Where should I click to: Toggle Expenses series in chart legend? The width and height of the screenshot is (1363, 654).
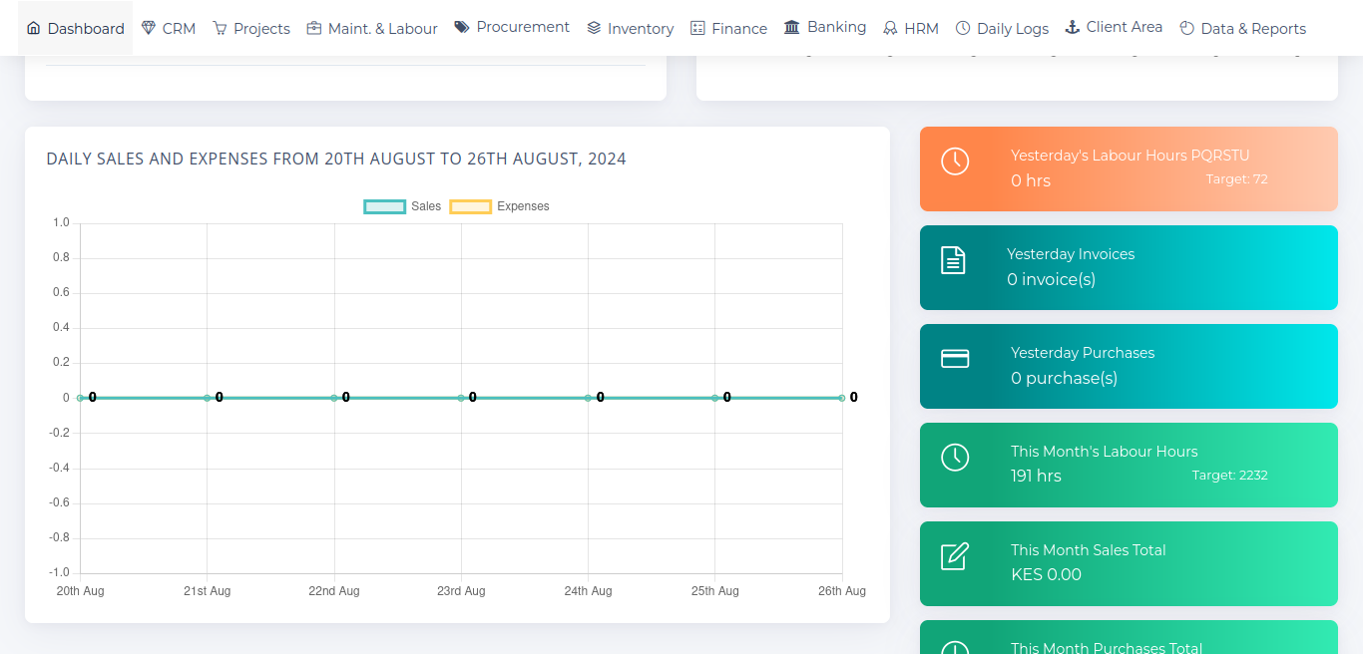pyautogui.click(x=499, y=206)
